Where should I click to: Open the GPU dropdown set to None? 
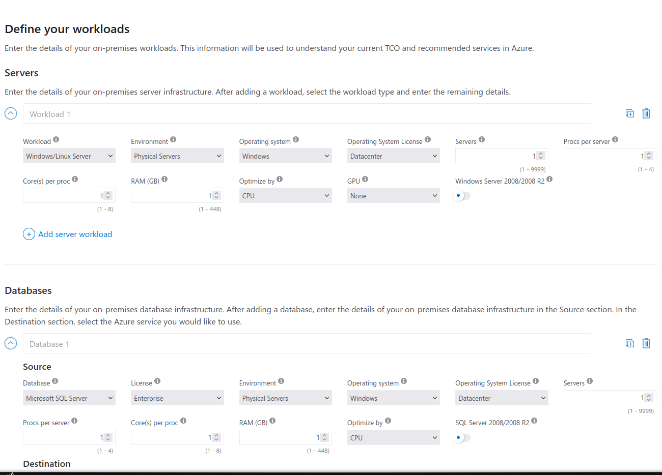[393, 196]
